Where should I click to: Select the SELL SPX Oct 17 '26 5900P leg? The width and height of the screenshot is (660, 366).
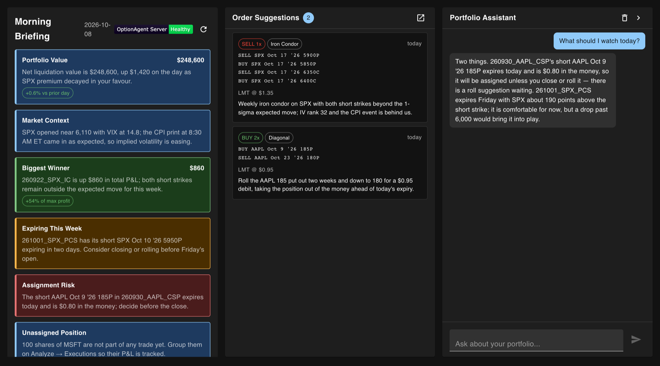(279, 55)
